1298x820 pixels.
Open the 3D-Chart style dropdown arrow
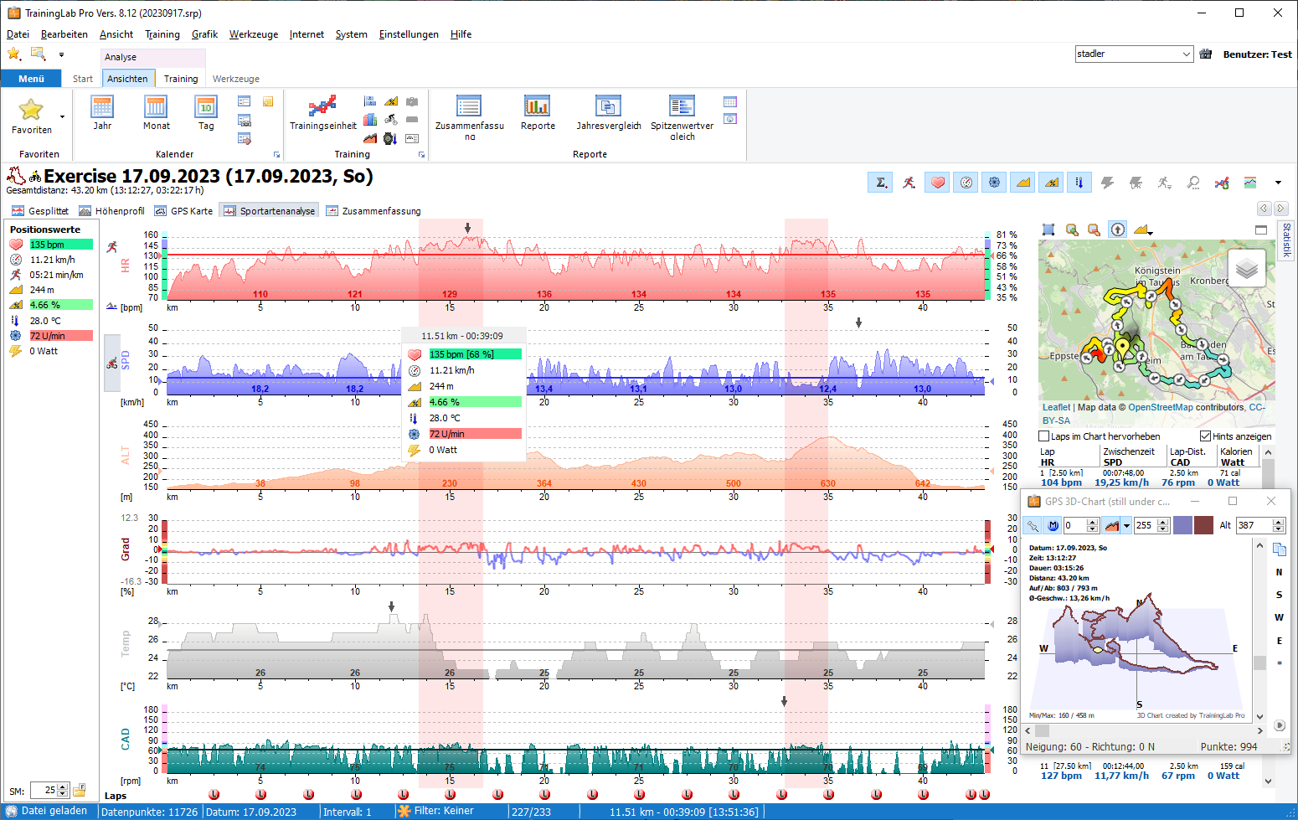coord(1127,525)
